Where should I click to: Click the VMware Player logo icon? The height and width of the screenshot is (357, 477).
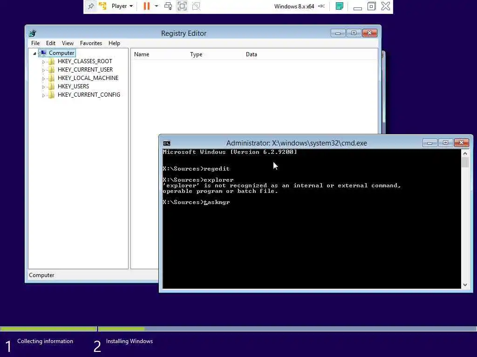click(x=103, y=6)
